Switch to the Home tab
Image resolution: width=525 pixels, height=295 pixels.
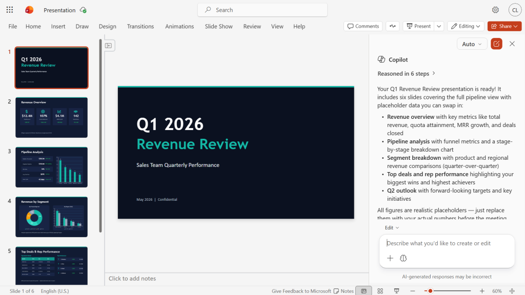click(33, 27)
